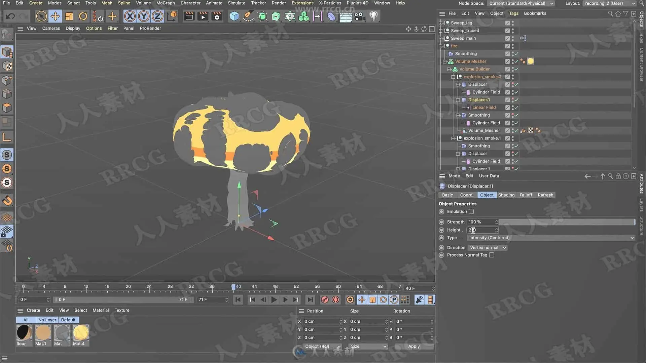
Task: Toggle the viewport layout maximize icon
Action: (x=432, y=29)
